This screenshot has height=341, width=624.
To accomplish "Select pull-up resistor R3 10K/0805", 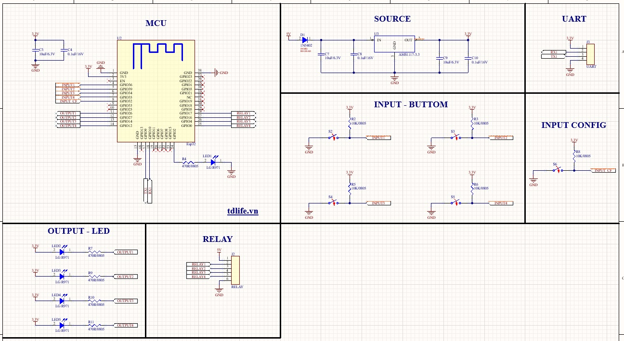I will coord(472,124).
